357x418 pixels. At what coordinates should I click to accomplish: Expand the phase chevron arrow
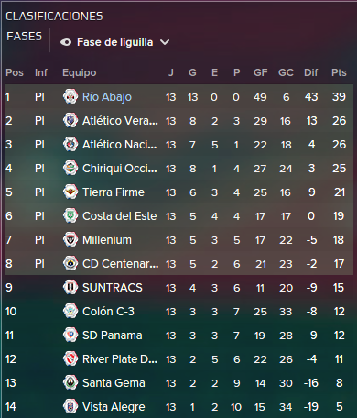[165, 42]
